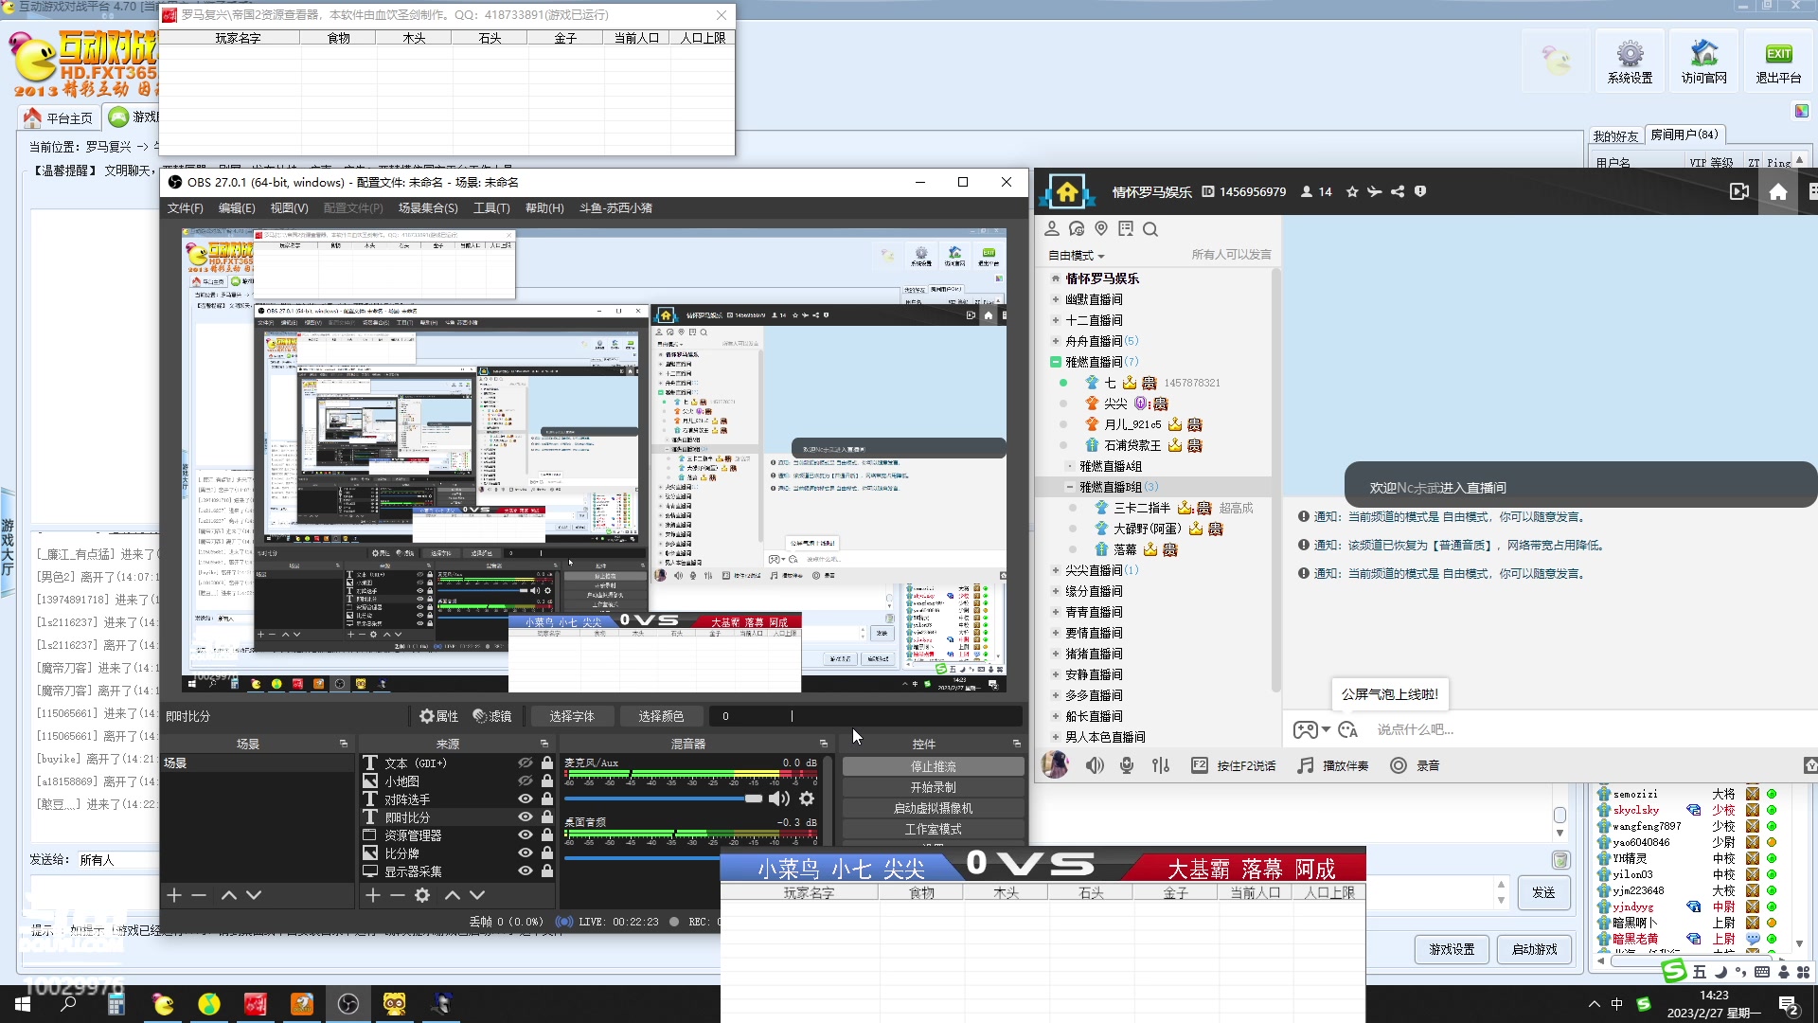Open OBS 编辑(E) menu

(x=237, y=208)
